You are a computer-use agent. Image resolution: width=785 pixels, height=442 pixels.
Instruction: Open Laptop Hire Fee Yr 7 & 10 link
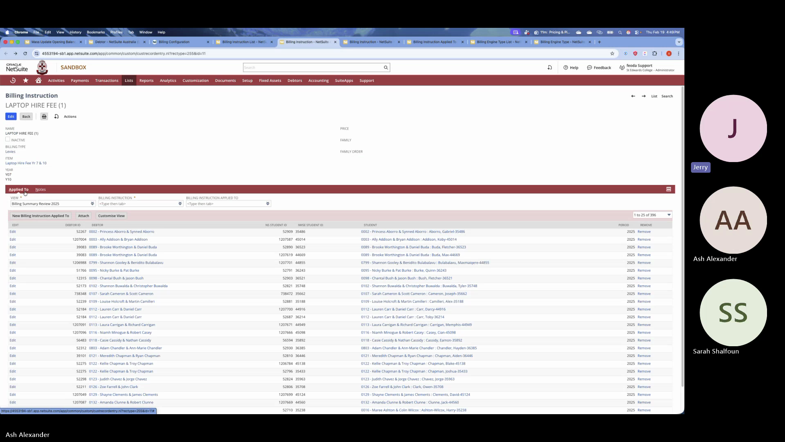[x=26, y=163]
